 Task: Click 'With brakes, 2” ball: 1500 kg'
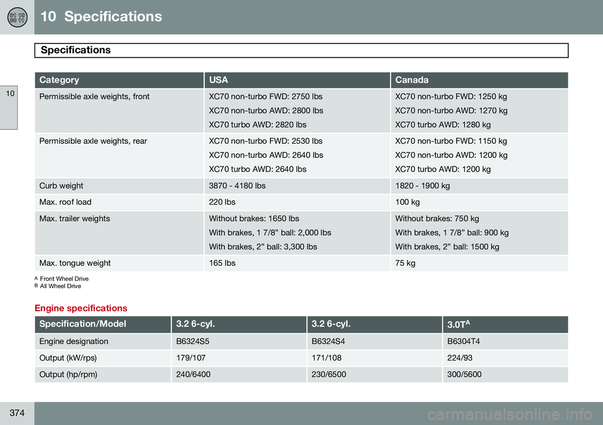coord(447,247)
